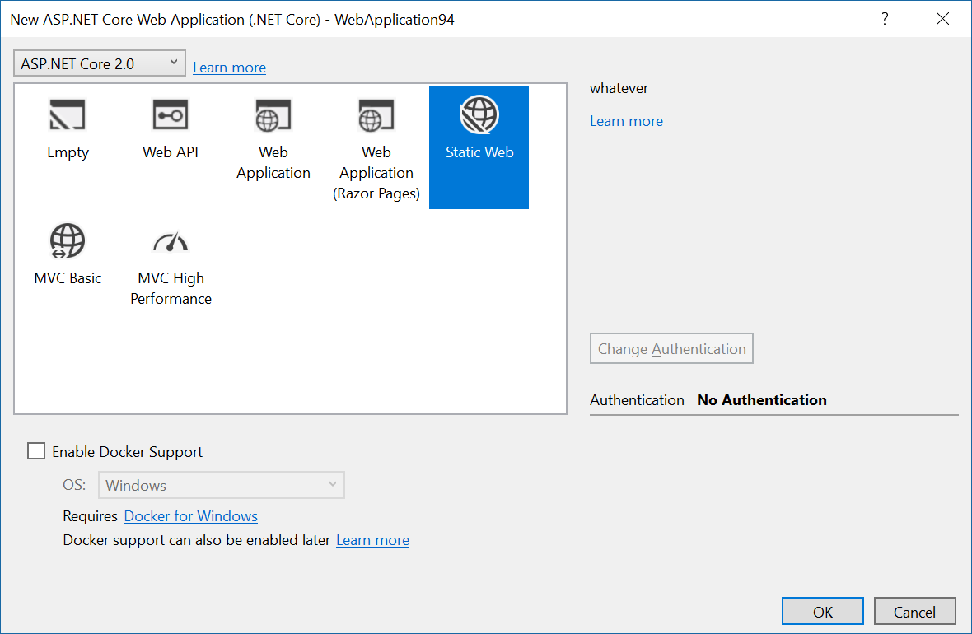Click the 'Authentication' label text

point(637,399)
